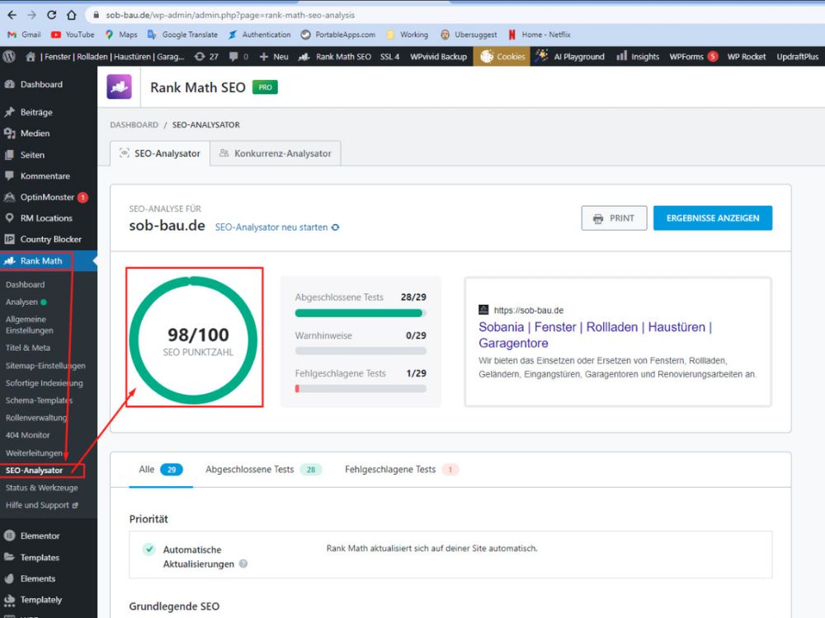Select the Abgeschlossene Tests 28 tab
The width and height of the screenshot is (825, 618).
click(x=263, y=470)
